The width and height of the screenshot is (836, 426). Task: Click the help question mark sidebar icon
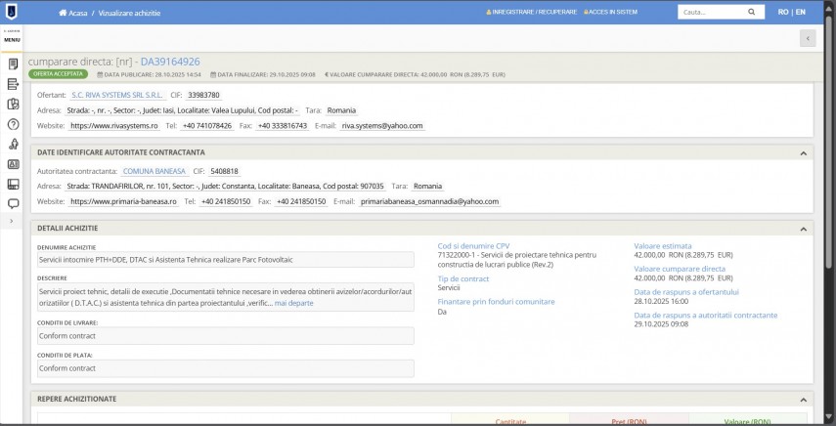[14, 124]
